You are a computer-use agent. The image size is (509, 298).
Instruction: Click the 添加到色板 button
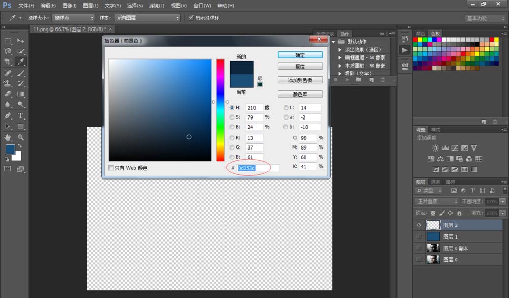pyautogui.click(x=300, y=80)
